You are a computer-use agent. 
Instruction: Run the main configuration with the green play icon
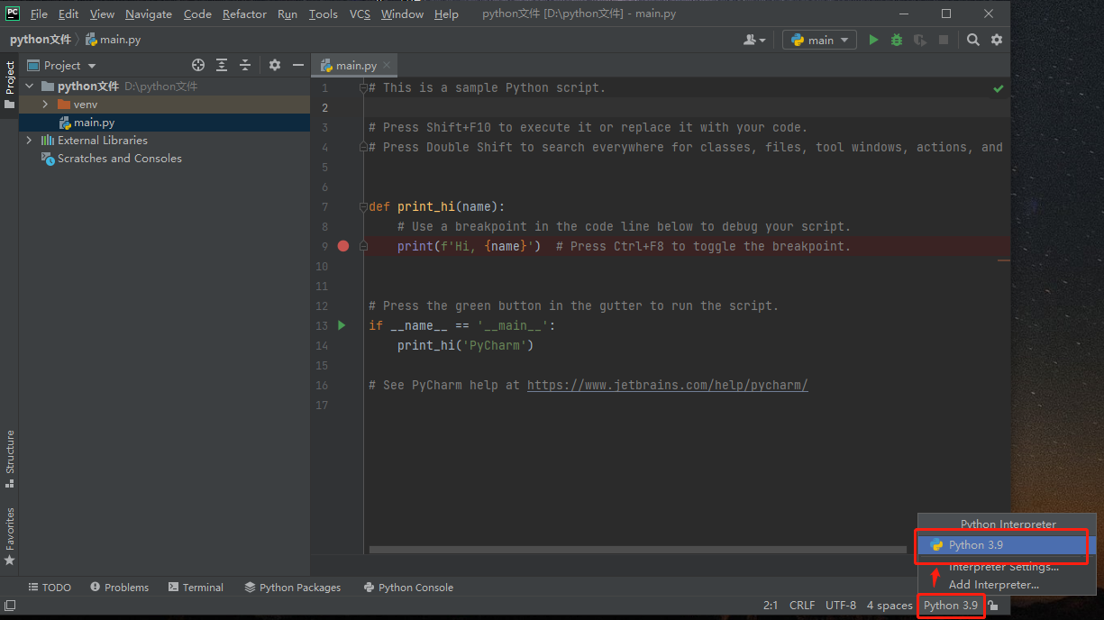coord(872,40)
